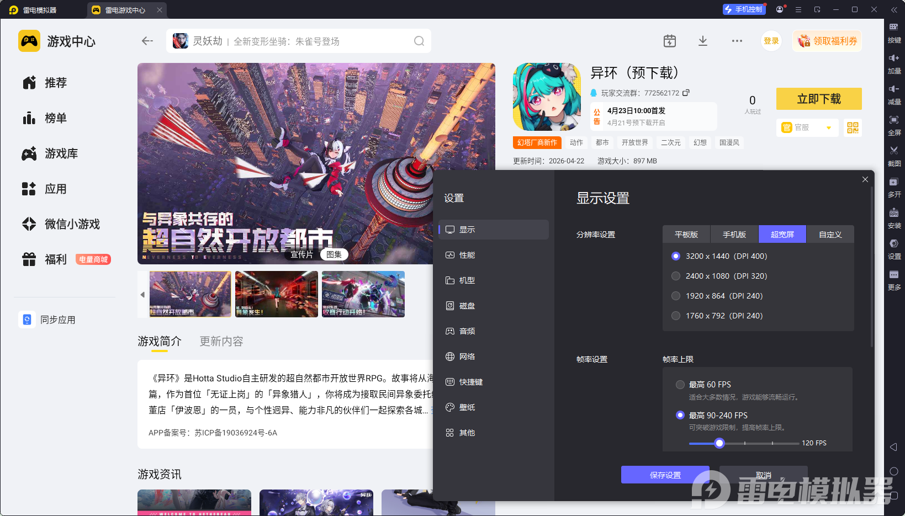
Task: Select the red-lit second screenshot thumbnail
Action: [277, 294]
